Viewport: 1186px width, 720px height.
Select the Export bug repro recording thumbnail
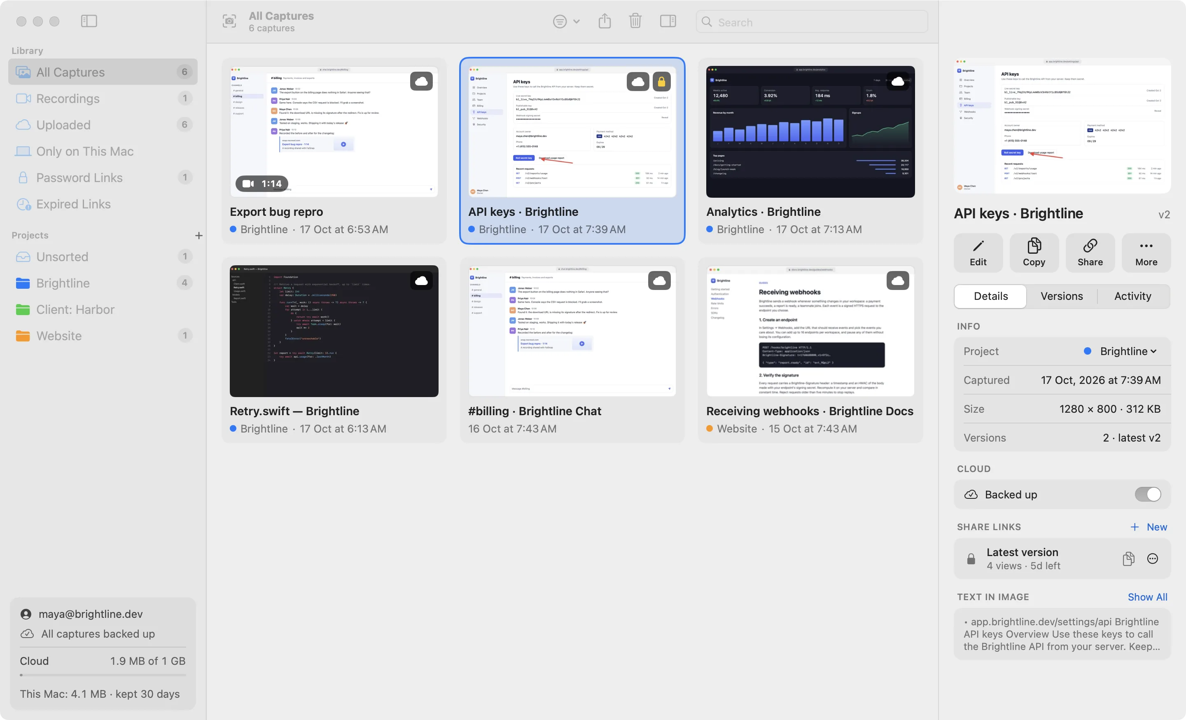[x=334, y=132]
